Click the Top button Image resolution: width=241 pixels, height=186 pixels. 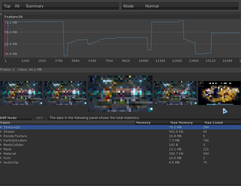click(x=7, y=6)
